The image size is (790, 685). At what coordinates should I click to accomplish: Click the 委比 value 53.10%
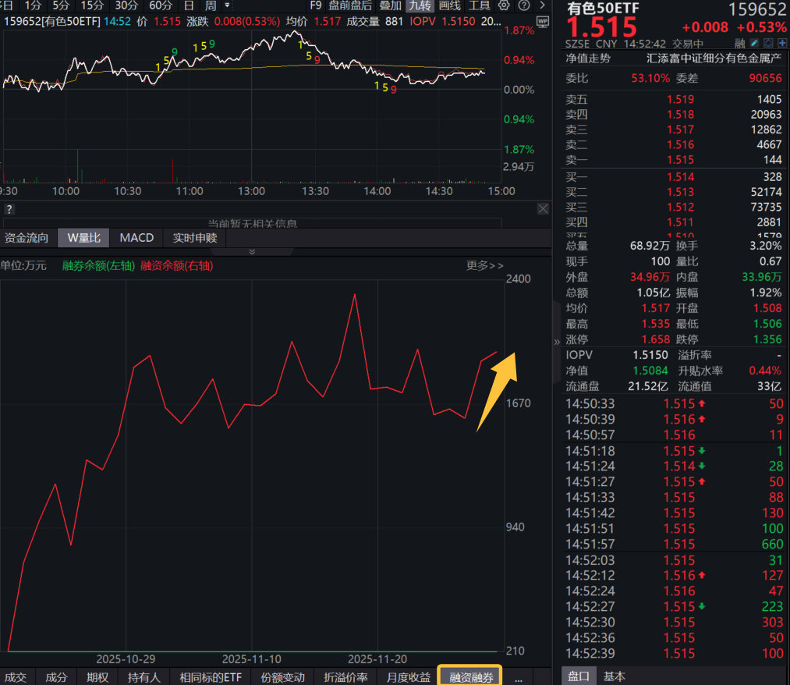650,78
